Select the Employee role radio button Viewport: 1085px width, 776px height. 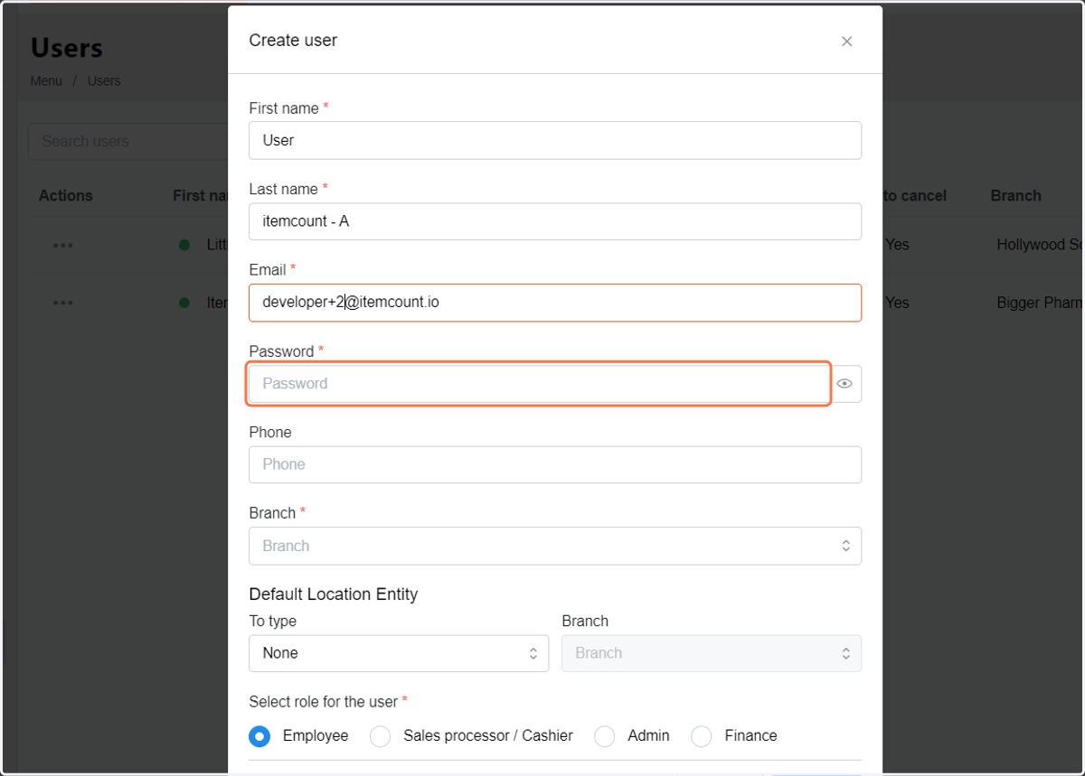click(259, 736)
